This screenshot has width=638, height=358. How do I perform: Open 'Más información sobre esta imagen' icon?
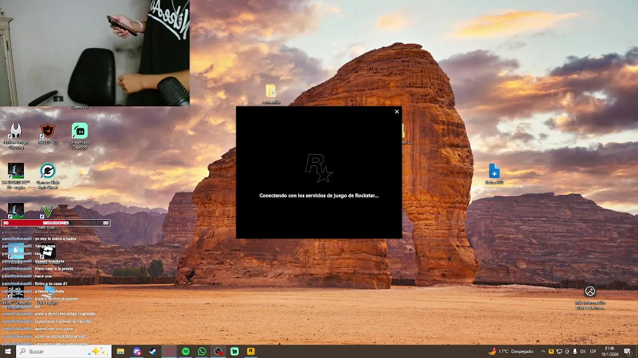coord(590,297)
